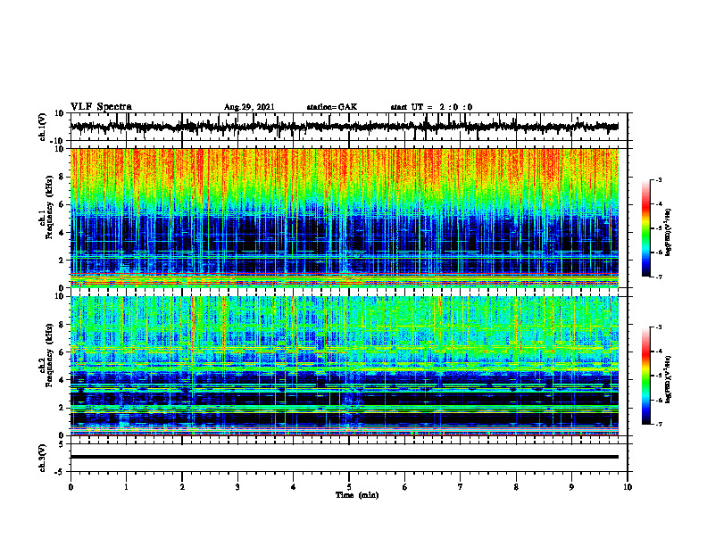This screenshot has height=546, width=707.
Task: Click the "-5" tick on ch.3(V) axis
Action: point(60,472)
